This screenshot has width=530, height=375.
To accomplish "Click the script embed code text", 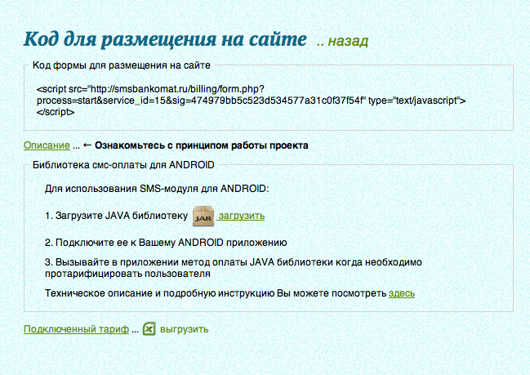I will point(252,100).
